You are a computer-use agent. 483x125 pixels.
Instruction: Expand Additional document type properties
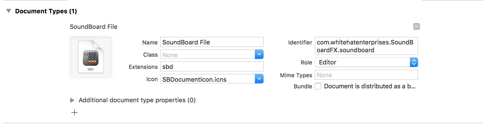(x=72, y=100)
